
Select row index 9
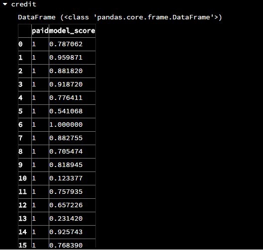click(20, 165)
